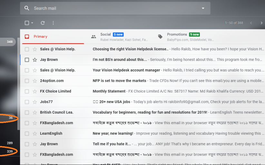Select the LearnEnglish email checkbox
The width and height of the screenshot is (265, 165).
point(27,133)
